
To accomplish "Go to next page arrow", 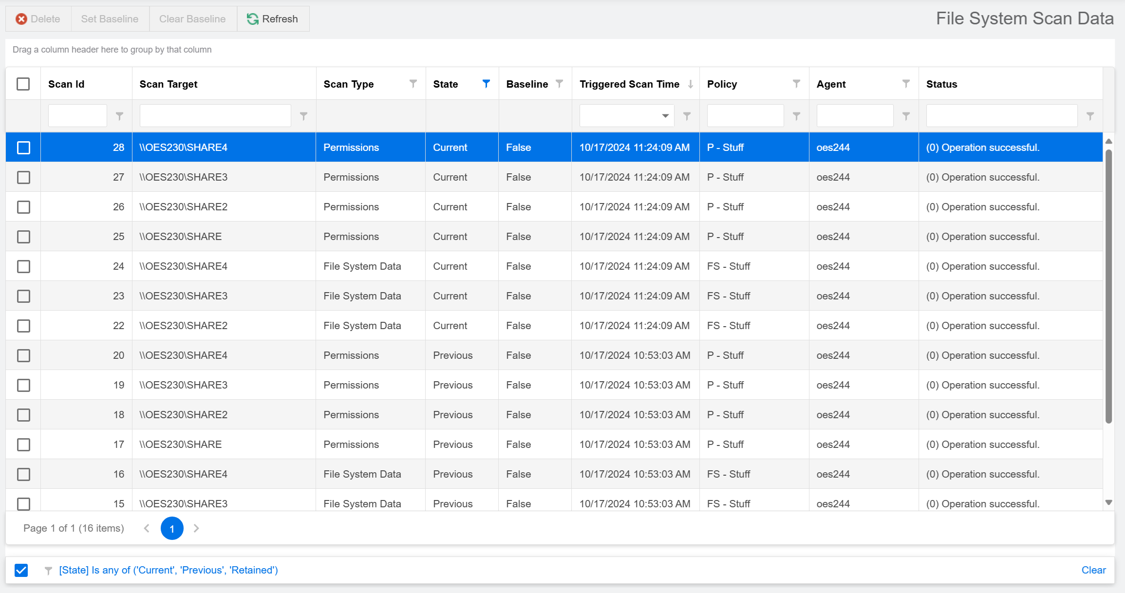I will 196,528.
